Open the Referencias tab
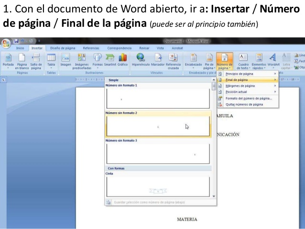This screenshot has height=229, width=305. click(x=91, y=48)
